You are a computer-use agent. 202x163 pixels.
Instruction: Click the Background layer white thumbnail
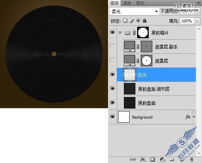click(x=124, y=117)
